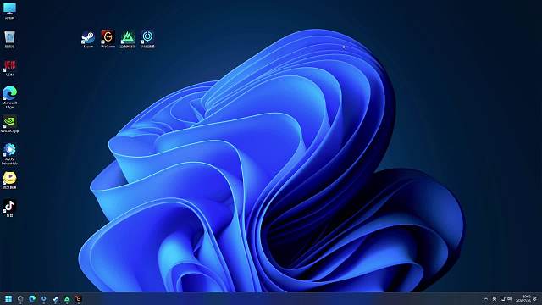Select the This PC desktop icon
The image size is (542, 305).
[9, 11]
